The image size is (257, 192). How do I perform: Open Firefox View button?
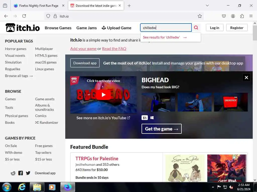pos(5,5)
